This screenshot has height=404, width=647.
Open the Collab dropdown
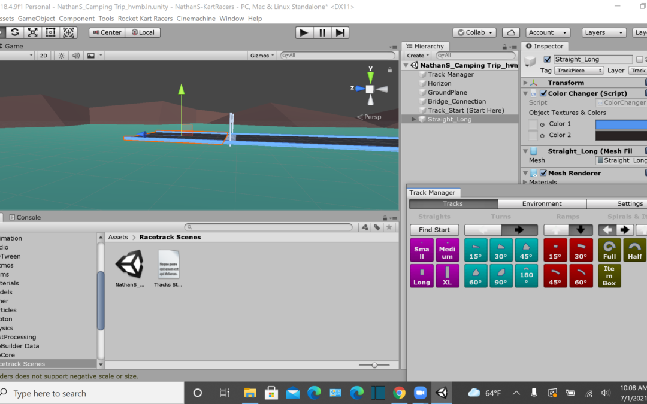click(x=474, y=32)
